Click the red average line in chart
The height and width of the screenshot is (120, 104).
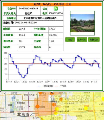pyautogui.click(x=55, y=64)
